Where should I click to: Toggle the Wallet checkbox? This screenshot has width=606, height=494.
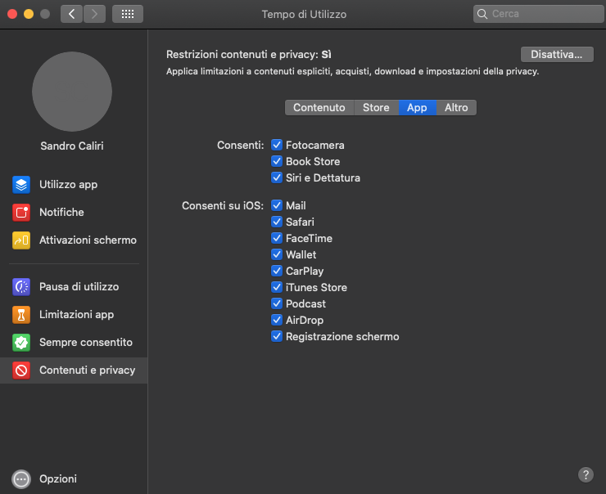click(x=277, y=254)
